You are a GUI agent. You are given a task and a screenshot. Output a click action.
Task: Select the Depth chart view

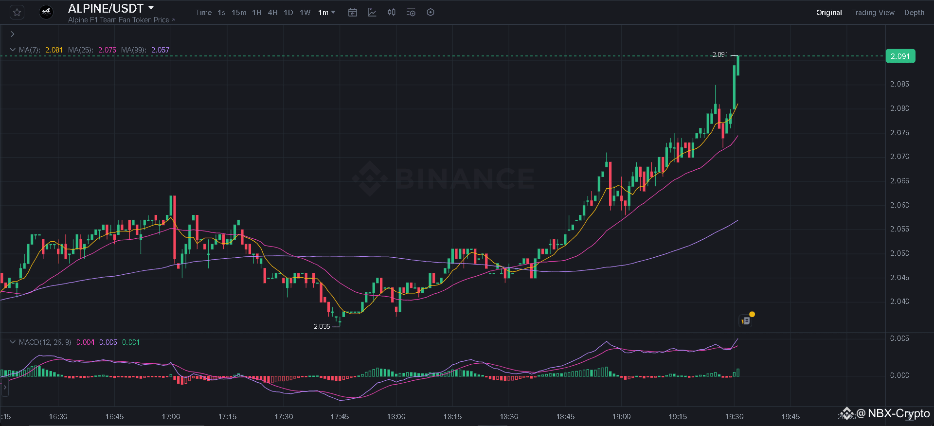914,13
